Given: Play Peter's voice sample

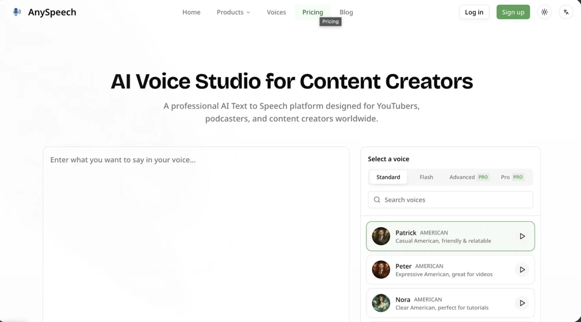Looking at the screenshot, I should (x=522, y=269).
